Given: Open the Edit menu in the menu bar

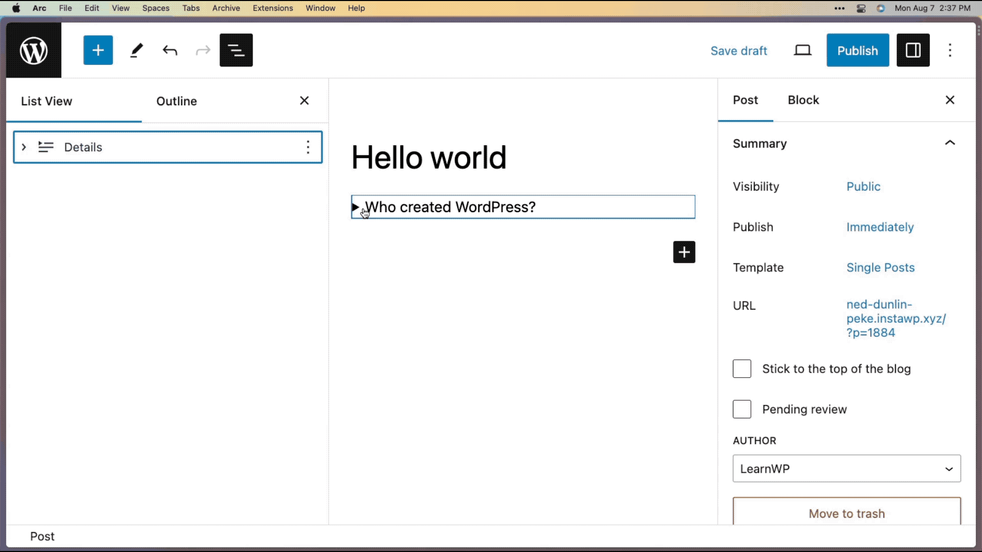Looking at the screenshot, I should [92, 8].
